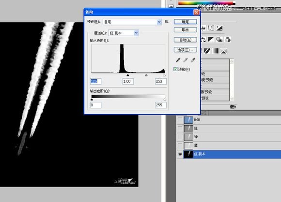Screen dimensions: 281x202
Task: Click the 取消 cancel button
Action: pos(185,29)
